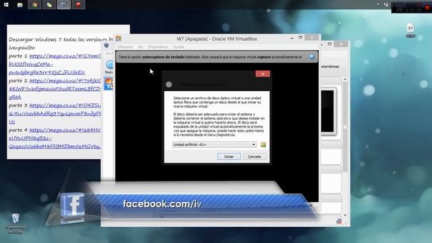Select the Papelera de reciclaje desktop icon

(16, 223)
